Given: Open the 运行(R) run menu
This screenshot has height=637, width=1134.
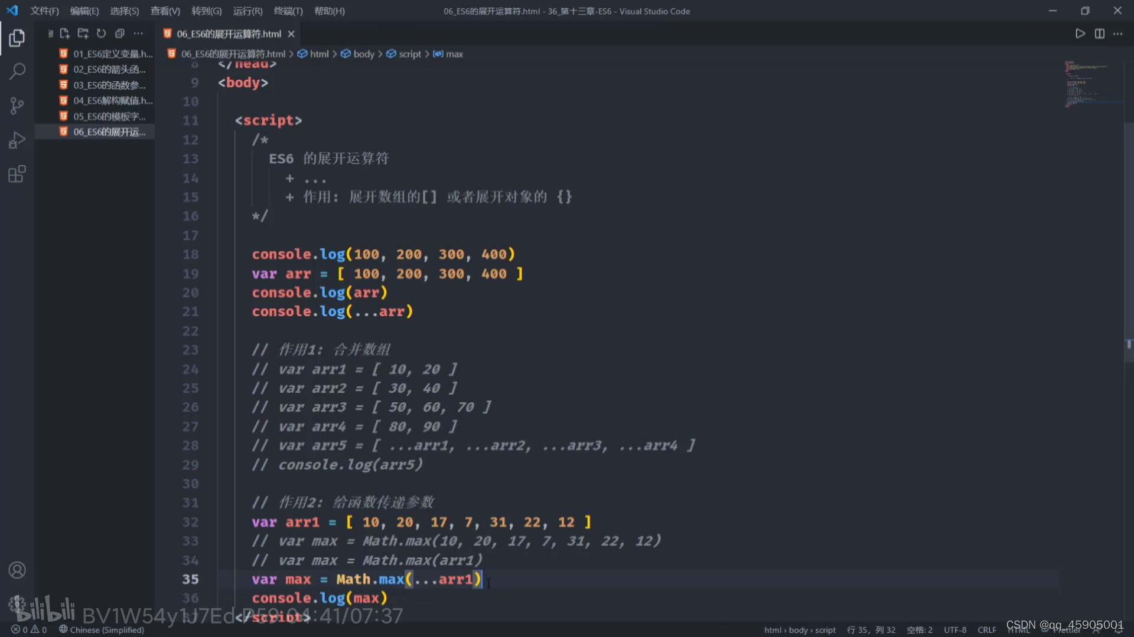Looking at the screenshot, I should [247, 11].
